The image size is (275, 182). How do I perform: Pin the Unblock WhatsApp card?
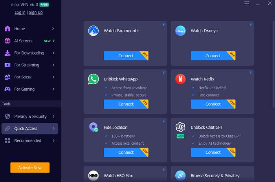point(164,73)
